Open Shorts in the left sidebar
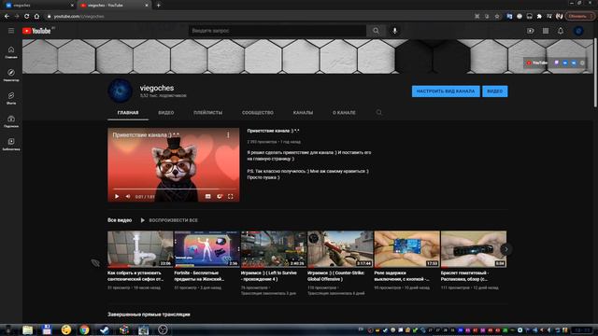The image size is (598, 336). (11, 98)
